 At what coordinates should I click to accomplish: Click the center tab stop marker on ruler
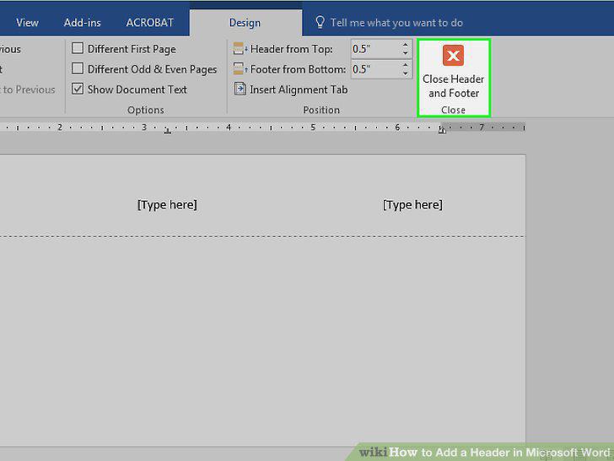[x=168, y=130]
